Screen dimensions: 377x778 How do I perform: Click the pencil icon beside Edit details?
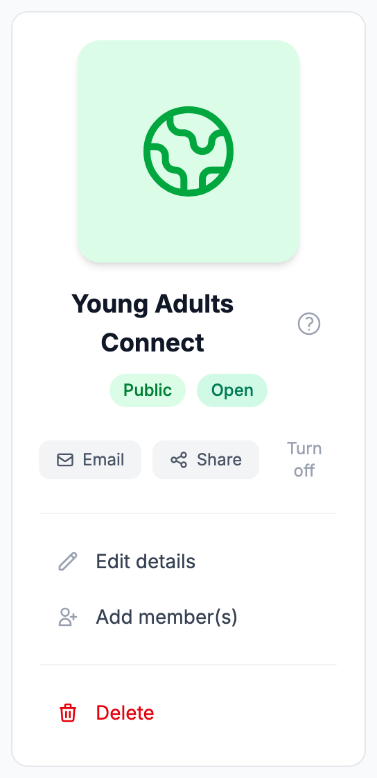pos(68,562)
